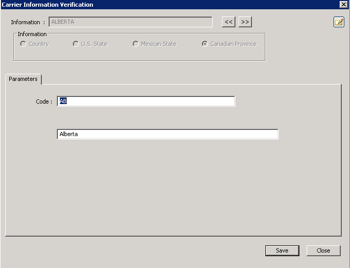Click the Information group box caption
This screenshot has height=268, width=350.
point(32,35)
